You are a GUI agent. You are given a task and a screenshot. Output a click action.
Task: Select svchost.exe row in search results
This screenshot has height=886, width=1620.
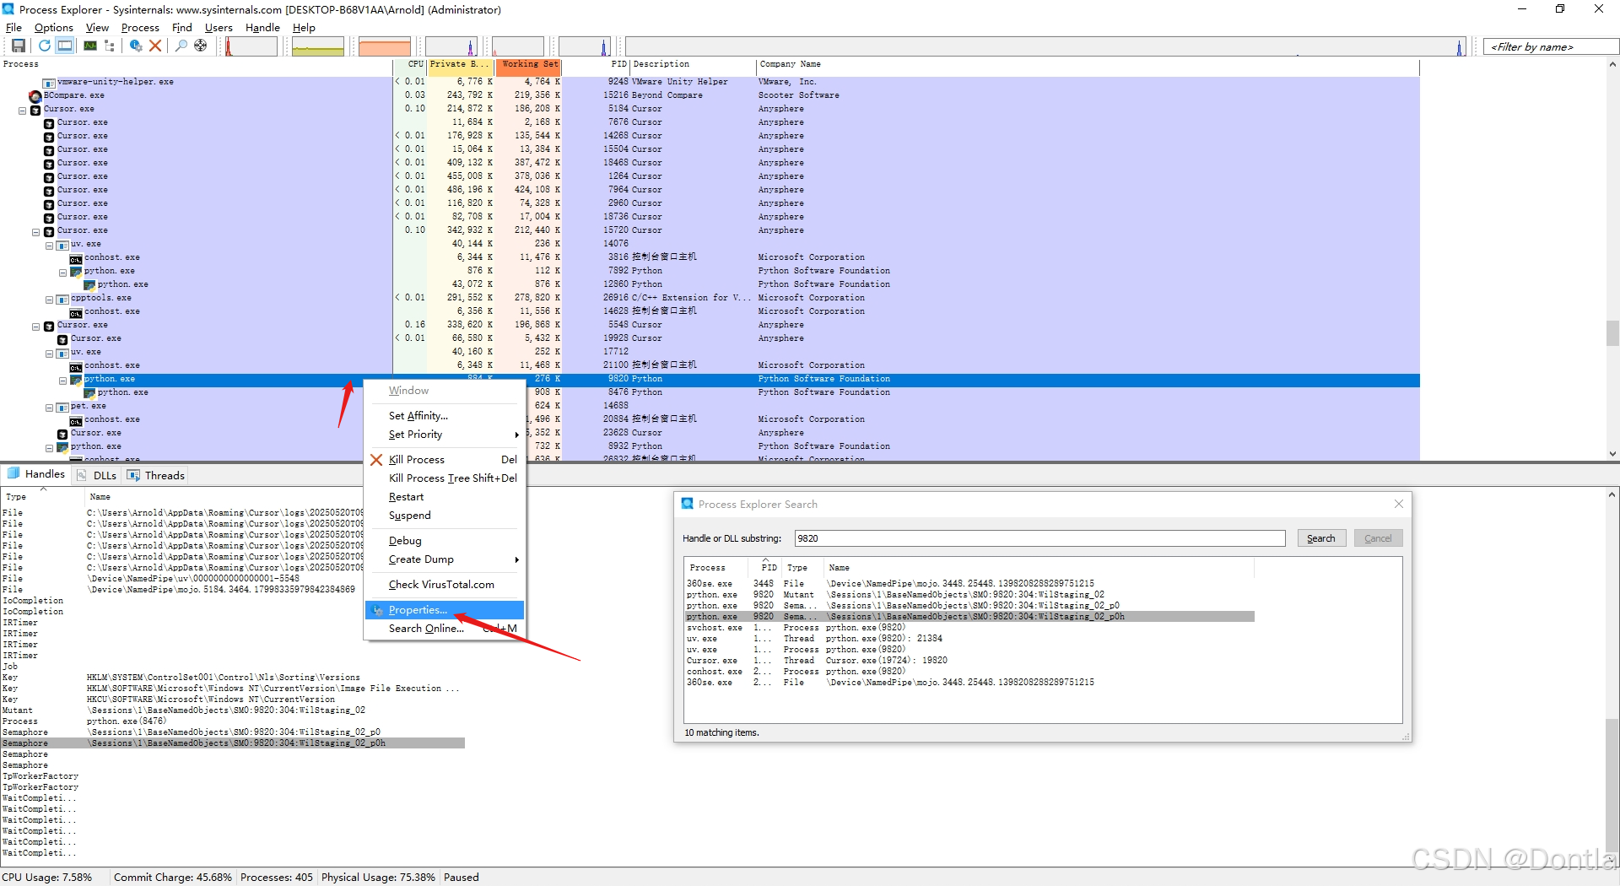[x=969, y=628]
